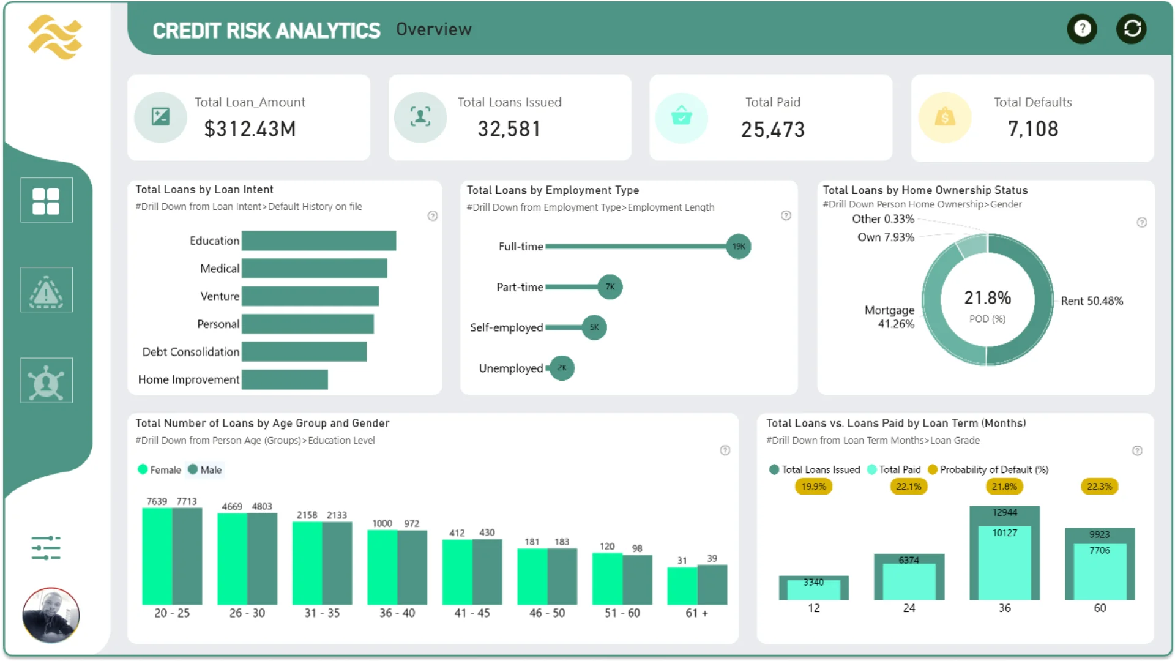Select the Probability of Default legend swatch
The width and height of the screenshot is (1175, 661).
[933, 470]
